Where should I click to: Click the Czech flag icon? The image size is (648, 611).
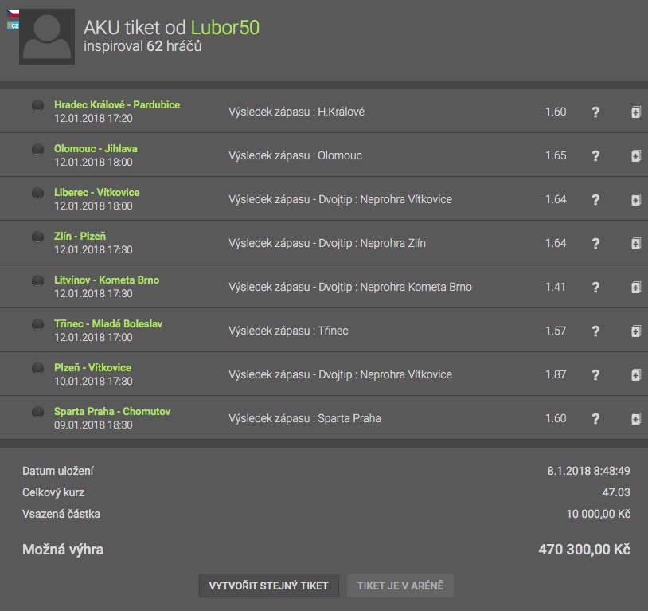click(14, 14)
